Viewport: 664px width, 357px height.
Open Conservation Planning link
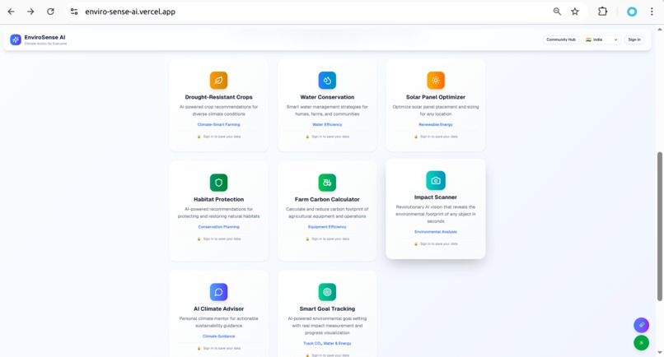[x=218, y=227]
